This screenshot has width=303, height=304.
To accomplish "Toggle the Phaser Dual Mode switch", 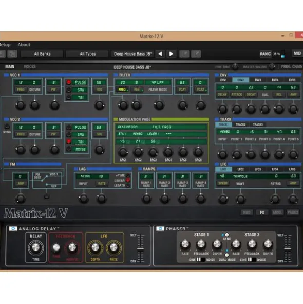I will pos(226,255).
